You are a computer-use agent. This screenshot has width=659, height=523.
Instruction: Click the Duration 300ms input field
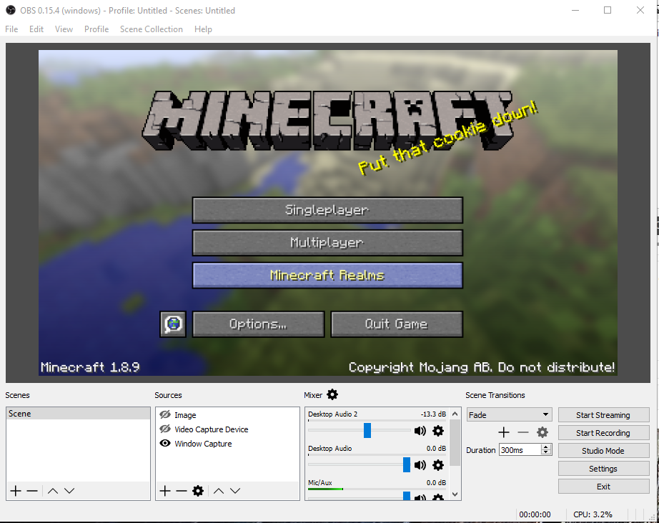(520, 450)
